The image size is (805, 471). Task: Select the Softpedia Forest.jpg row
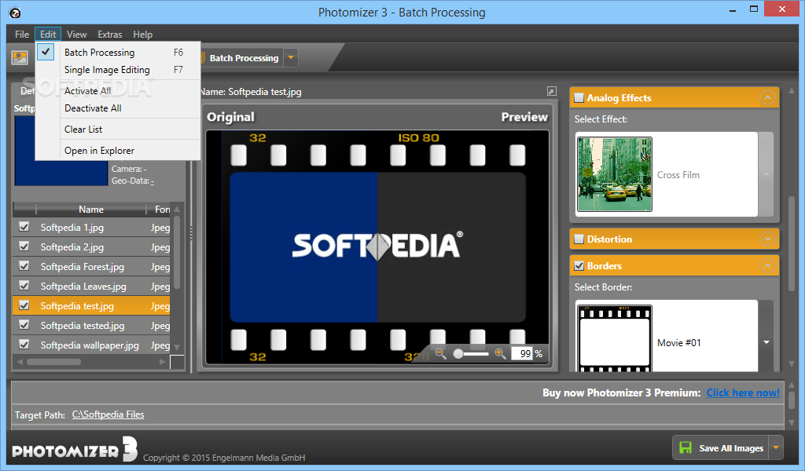[x=91, y=266]
